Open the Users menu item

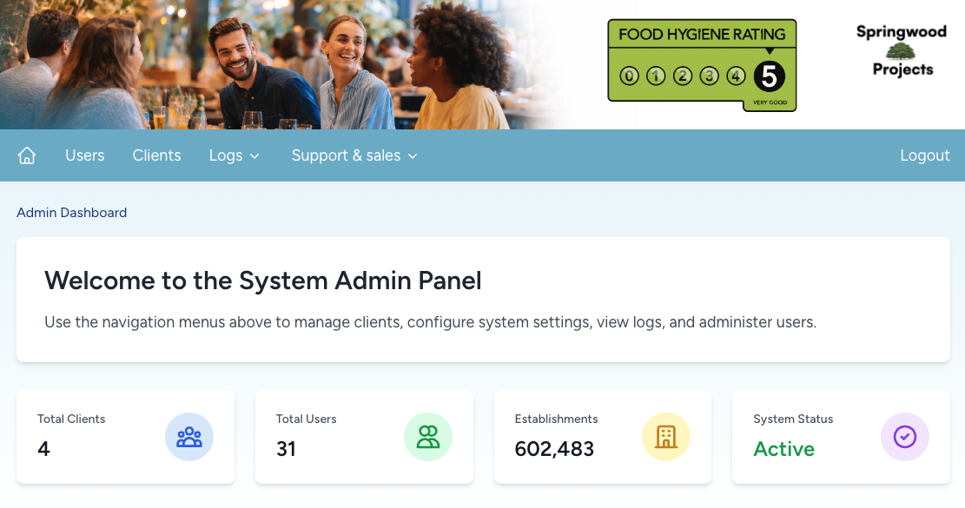coord(84,155)
